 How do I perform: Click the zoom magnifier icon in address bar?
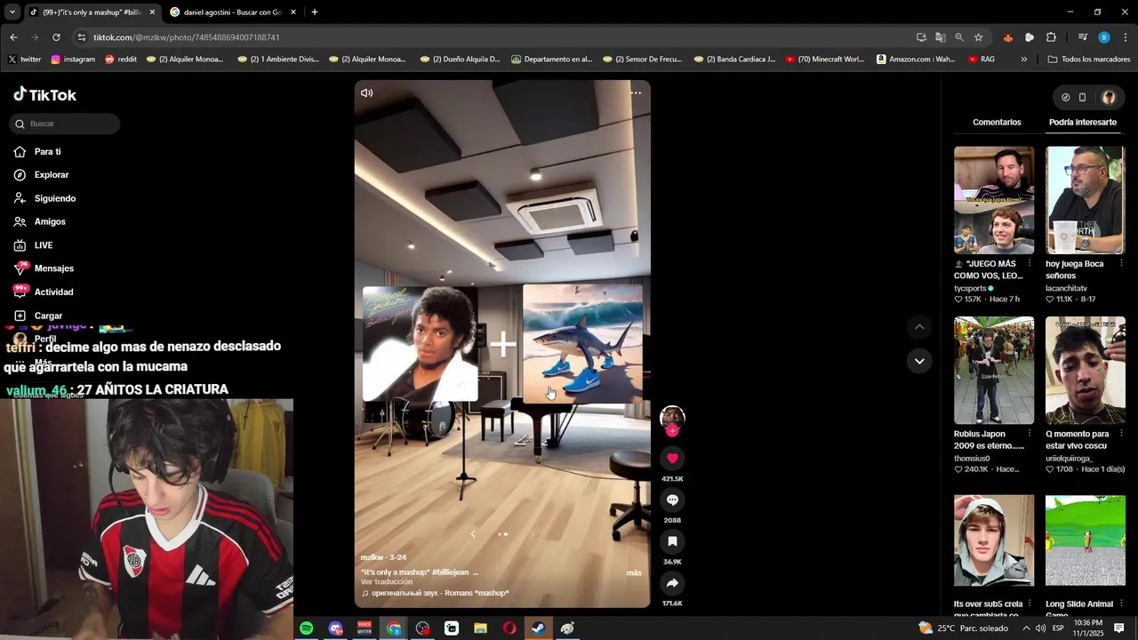click(x=959, y=37)
